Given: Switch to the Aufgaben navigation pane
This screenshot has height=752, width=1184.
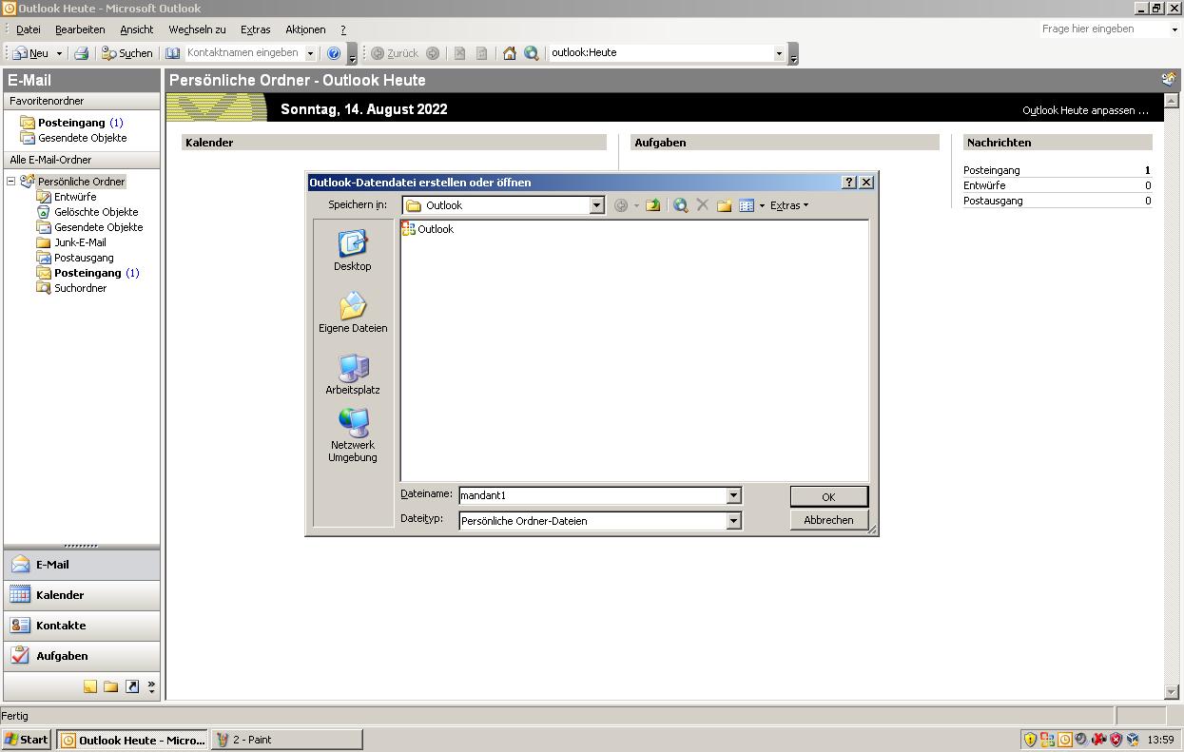Looking at the screenshot, I should (x=82, y=656).
